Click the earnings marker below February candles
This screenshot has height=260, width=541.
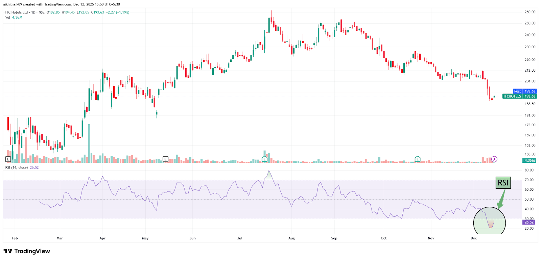(x=8, y=159)
